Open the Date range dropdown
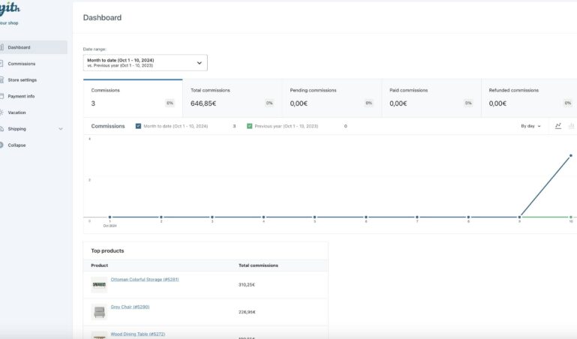The image size is (577, 339). point(145,63)
